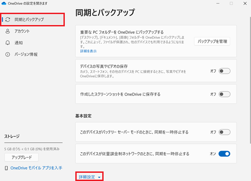Viewport: 251px width, 181px height.
Task: Close the OneDrive settings window
Action: pos(245,3)
